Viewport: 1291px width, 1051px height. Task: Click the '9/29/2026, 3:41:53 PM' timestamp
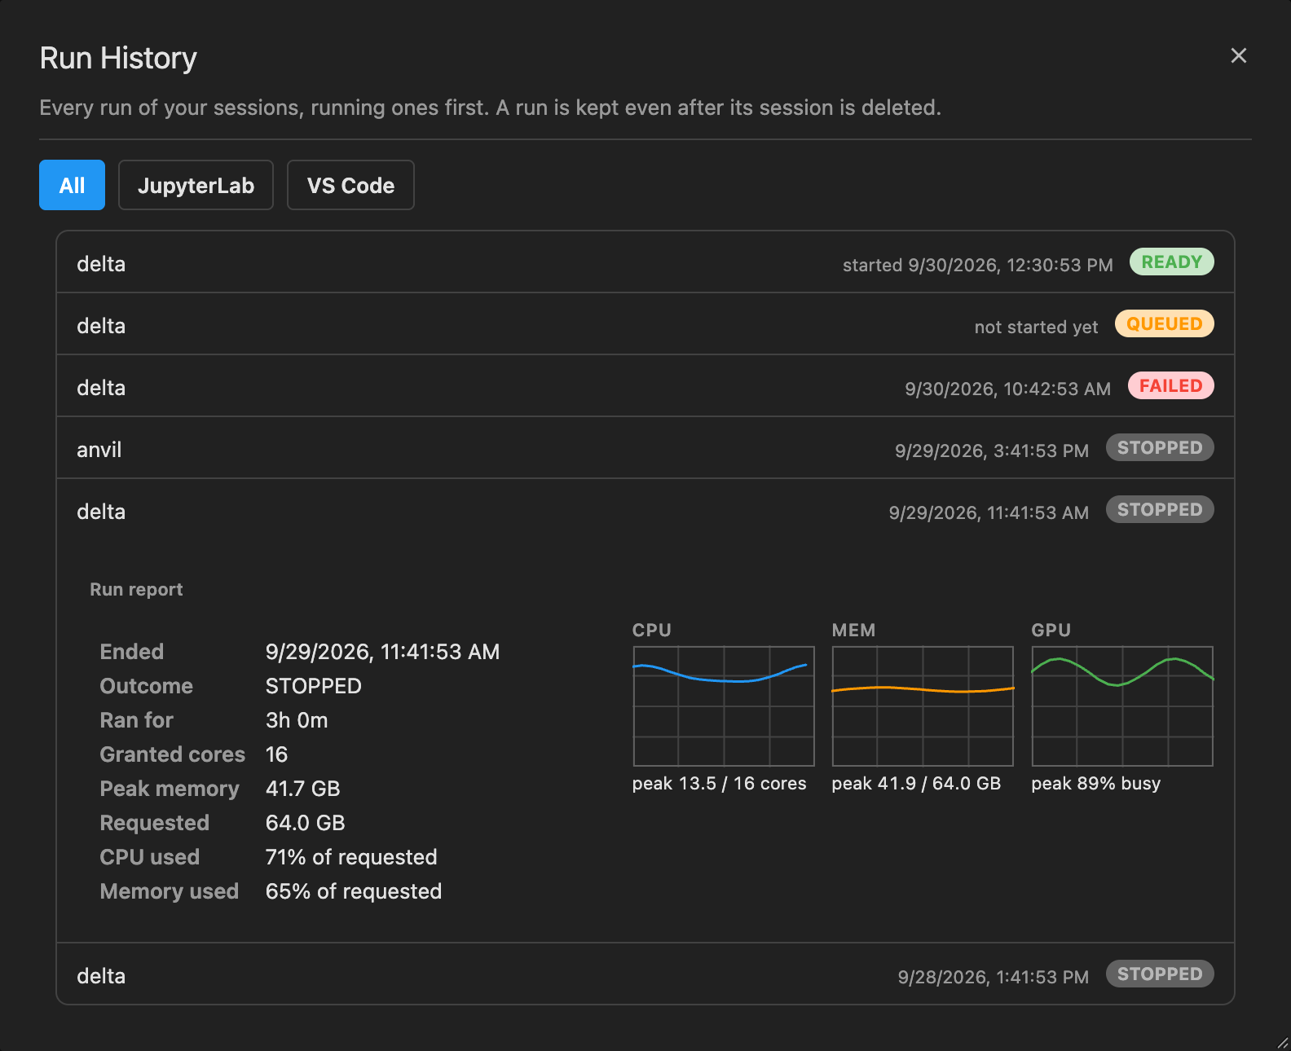pyautogui.click(x=991, y=451)
